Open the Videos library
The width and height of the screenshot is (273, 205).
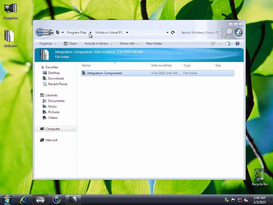point(53,118)
